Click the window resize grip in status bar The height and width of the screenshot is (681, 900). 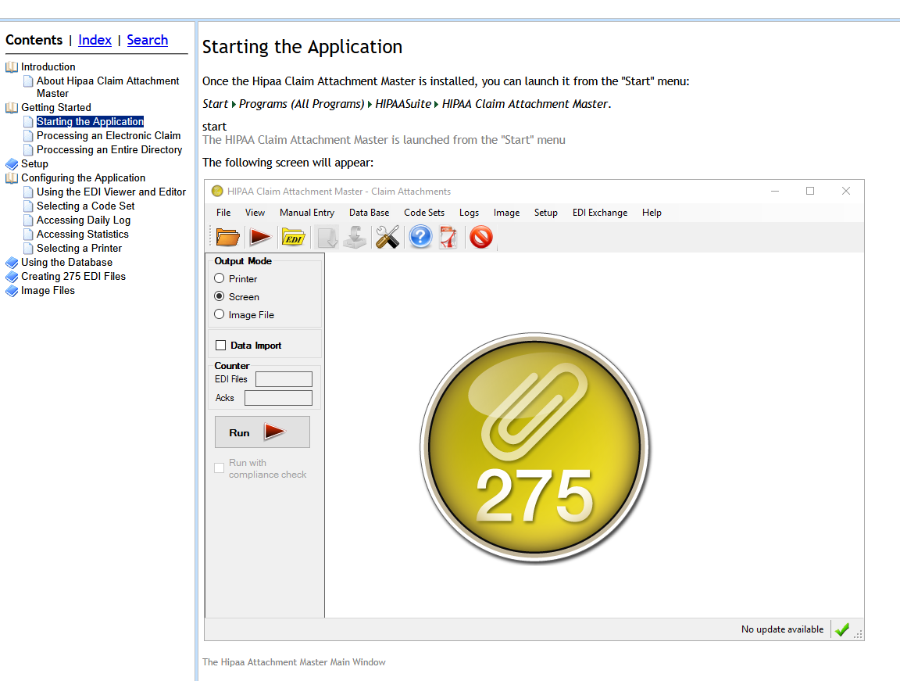coord(858,635)
